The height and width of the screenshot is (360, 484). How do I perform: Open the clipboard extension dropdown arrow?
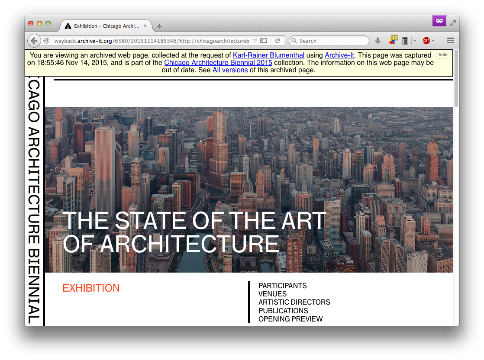coord(415,41)
